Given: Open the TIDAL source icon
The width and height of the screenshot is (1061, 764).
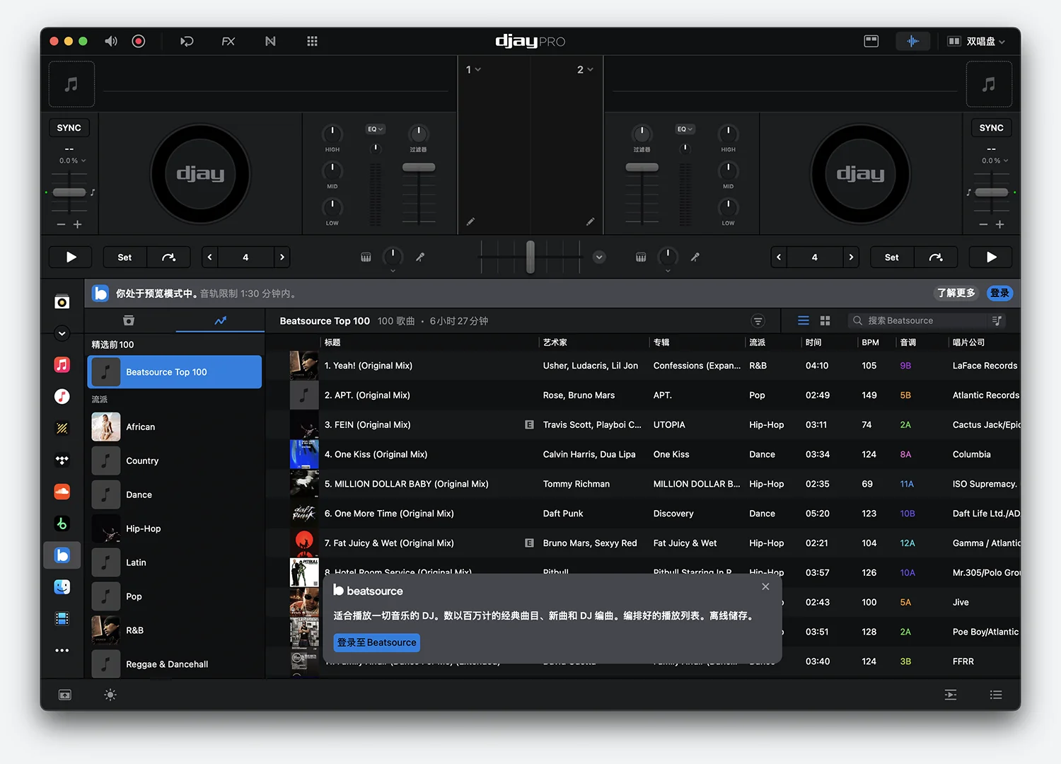Looking at the screenshot, I should coord(62,460).
